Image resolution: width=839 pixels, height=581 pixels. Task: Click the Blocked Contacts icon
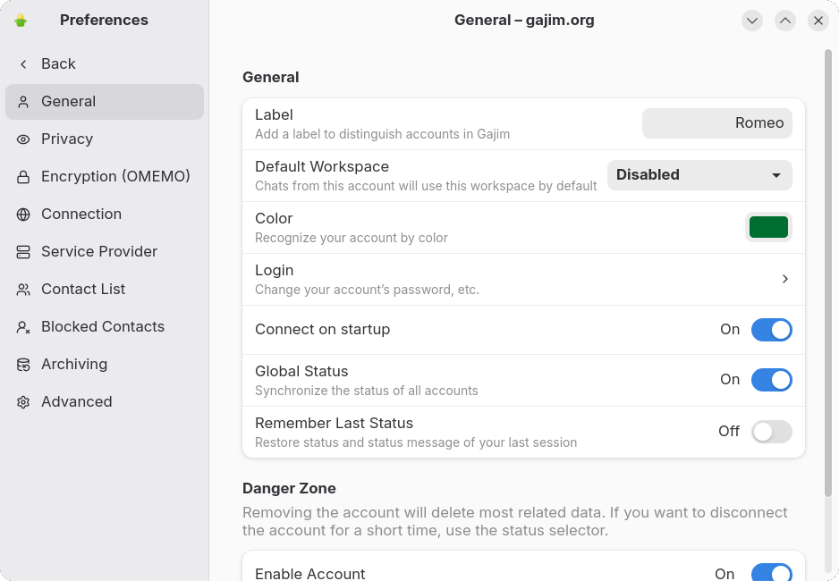[23, 327]
